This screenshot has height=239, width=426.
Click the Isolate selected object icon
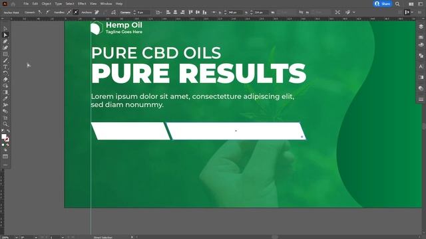pos(337,12)
